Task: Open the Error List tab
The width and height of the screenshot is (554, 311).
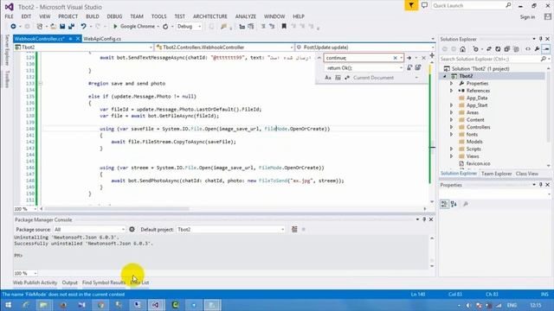Action: point(139,282)
